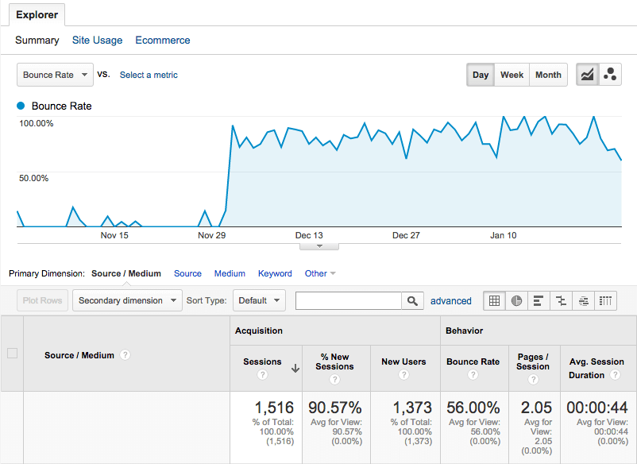
Task: Select the pie chart percentage view icon
Action: click(x=516, y=300)
